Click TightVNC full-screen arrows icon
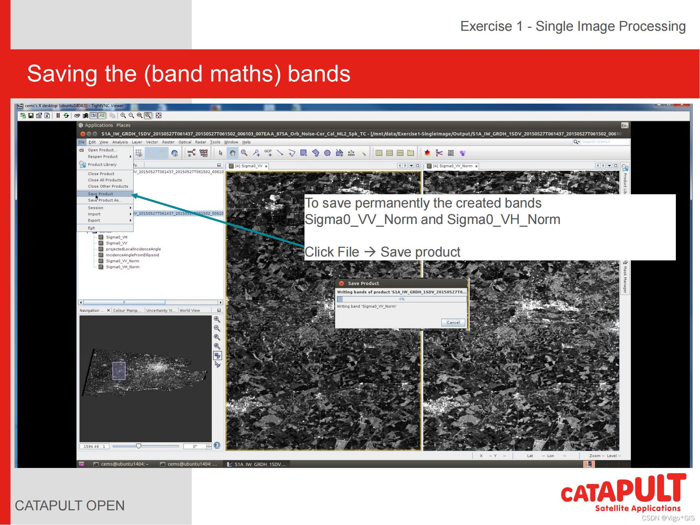 tap(159, 115)
